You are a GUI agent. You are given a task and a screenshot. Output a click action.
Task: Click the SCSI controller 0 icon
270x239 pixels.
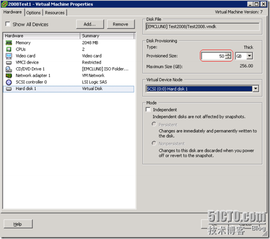tap(9, 82)
